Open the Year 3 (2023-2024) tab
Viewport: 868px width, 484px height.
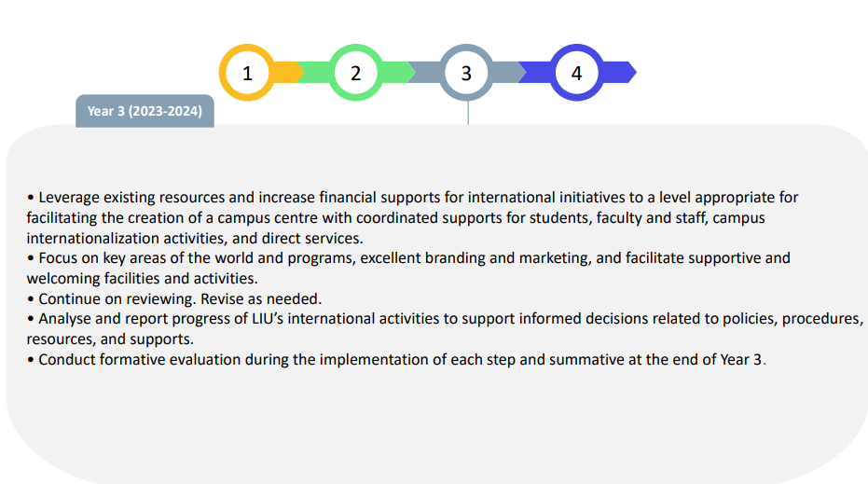[145, 111]
